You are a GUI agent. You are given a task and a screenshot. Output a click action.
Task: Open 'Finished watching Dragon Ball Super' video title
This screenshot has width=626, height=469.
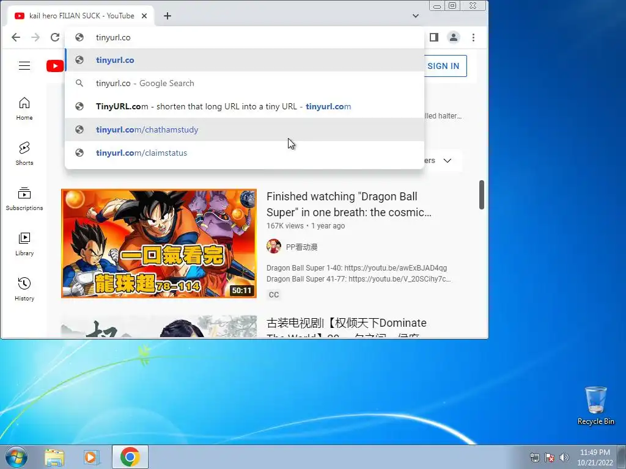[349, 204]
